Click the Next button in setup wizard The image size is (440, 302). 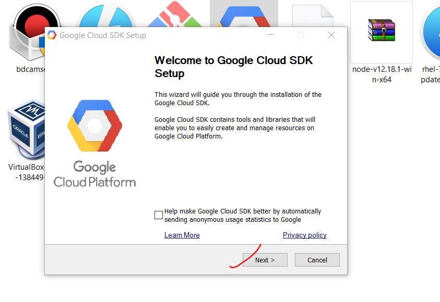coord(265,260)
